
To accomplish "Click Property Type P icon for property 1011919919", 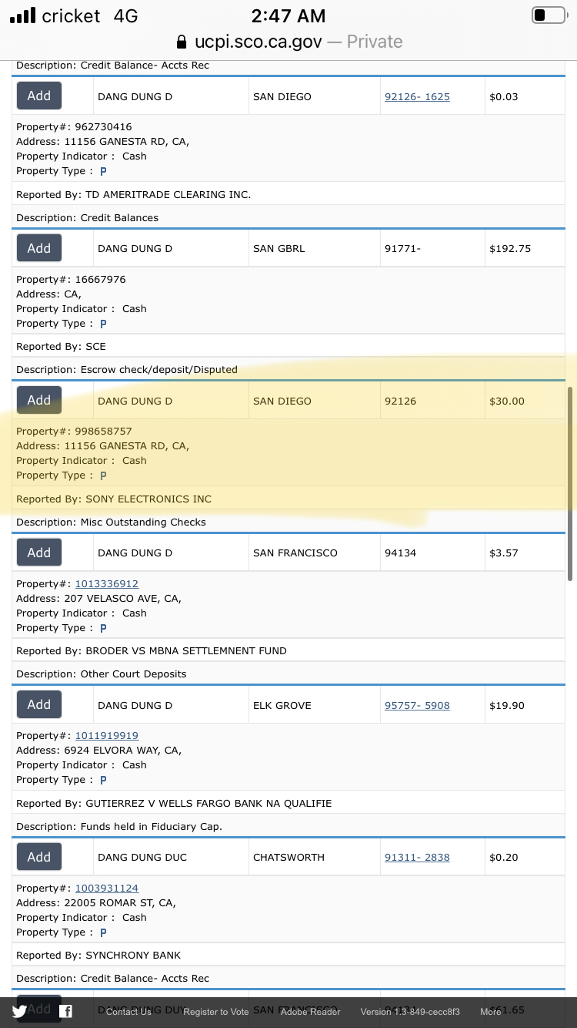I will point(103,780).
